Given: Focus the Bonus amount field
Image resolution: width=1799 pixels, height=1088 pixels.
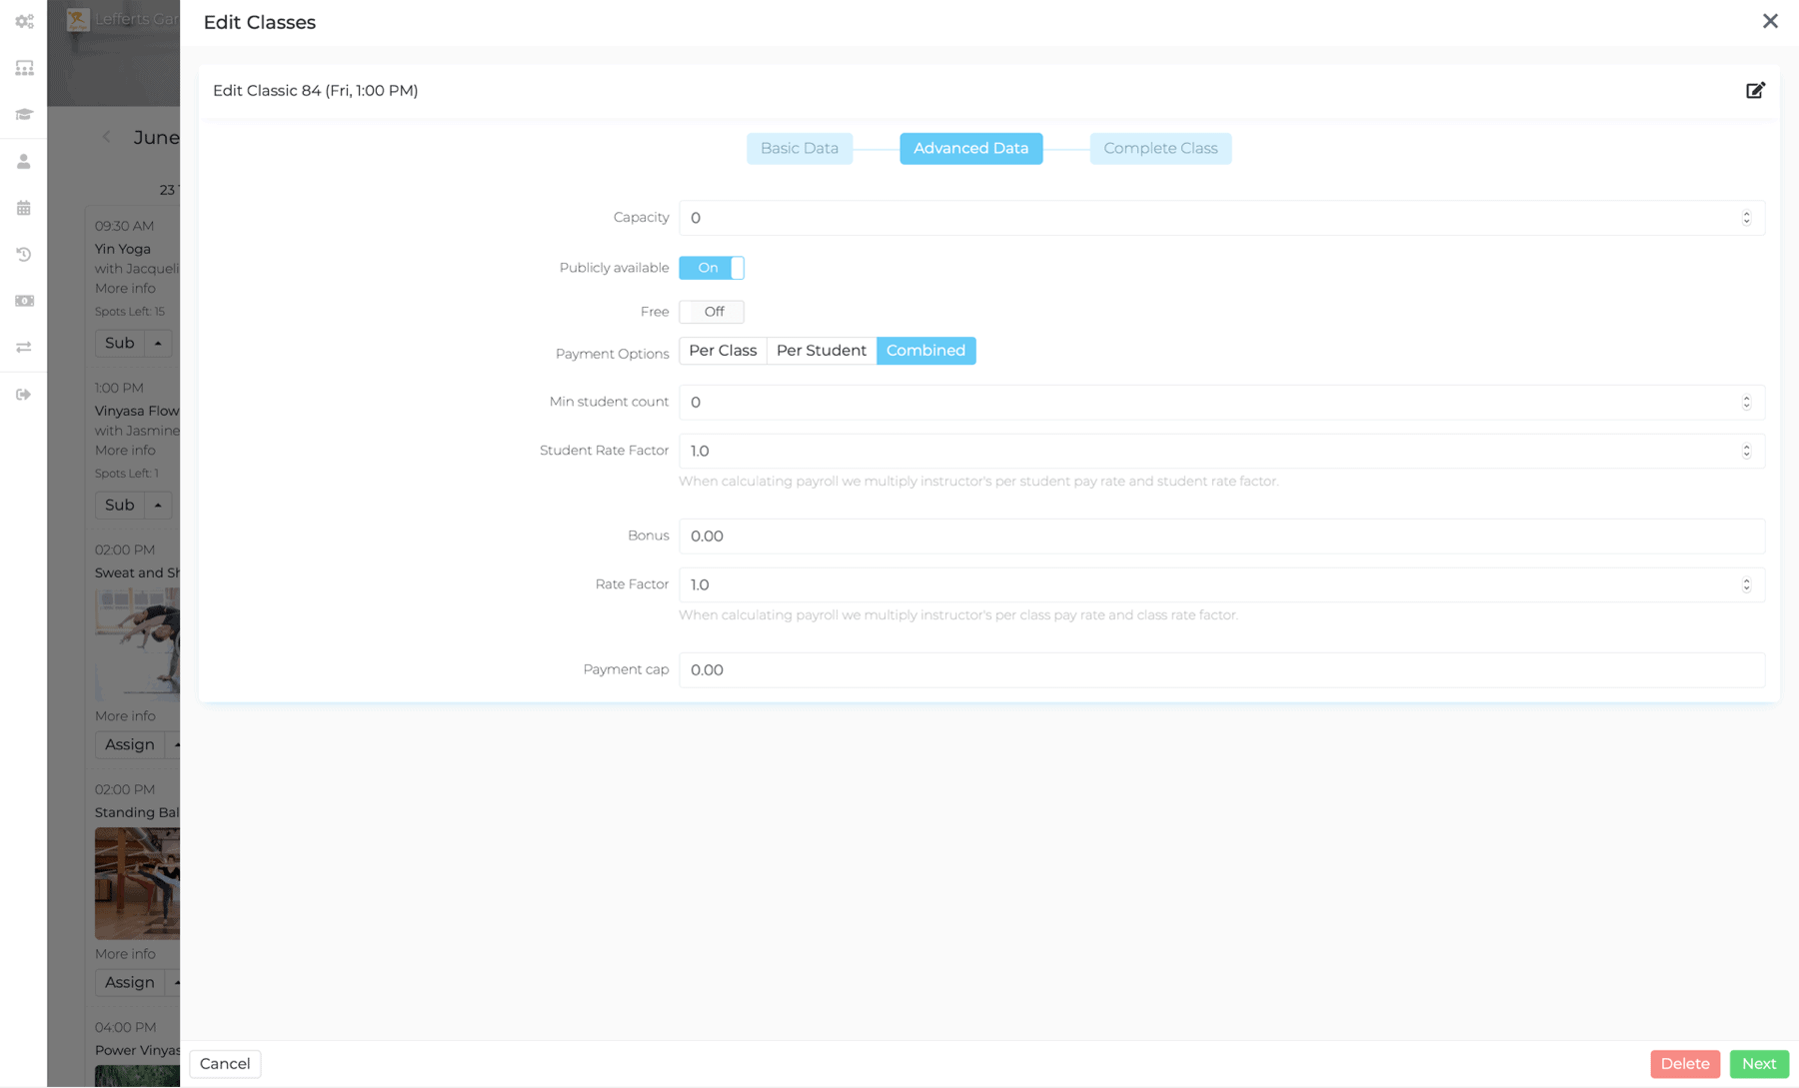Looking at the screenshot, I should 1221,537.
